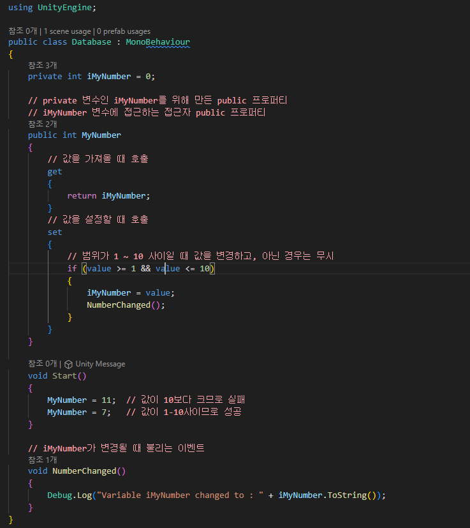Click iMyNumber in the private field declaration

[109, 77]
